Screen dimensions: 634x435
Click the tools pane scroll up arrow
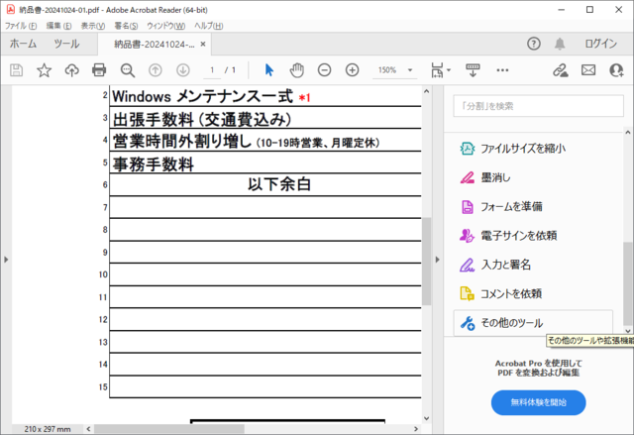pyautogui.click(x=627, y=132)
